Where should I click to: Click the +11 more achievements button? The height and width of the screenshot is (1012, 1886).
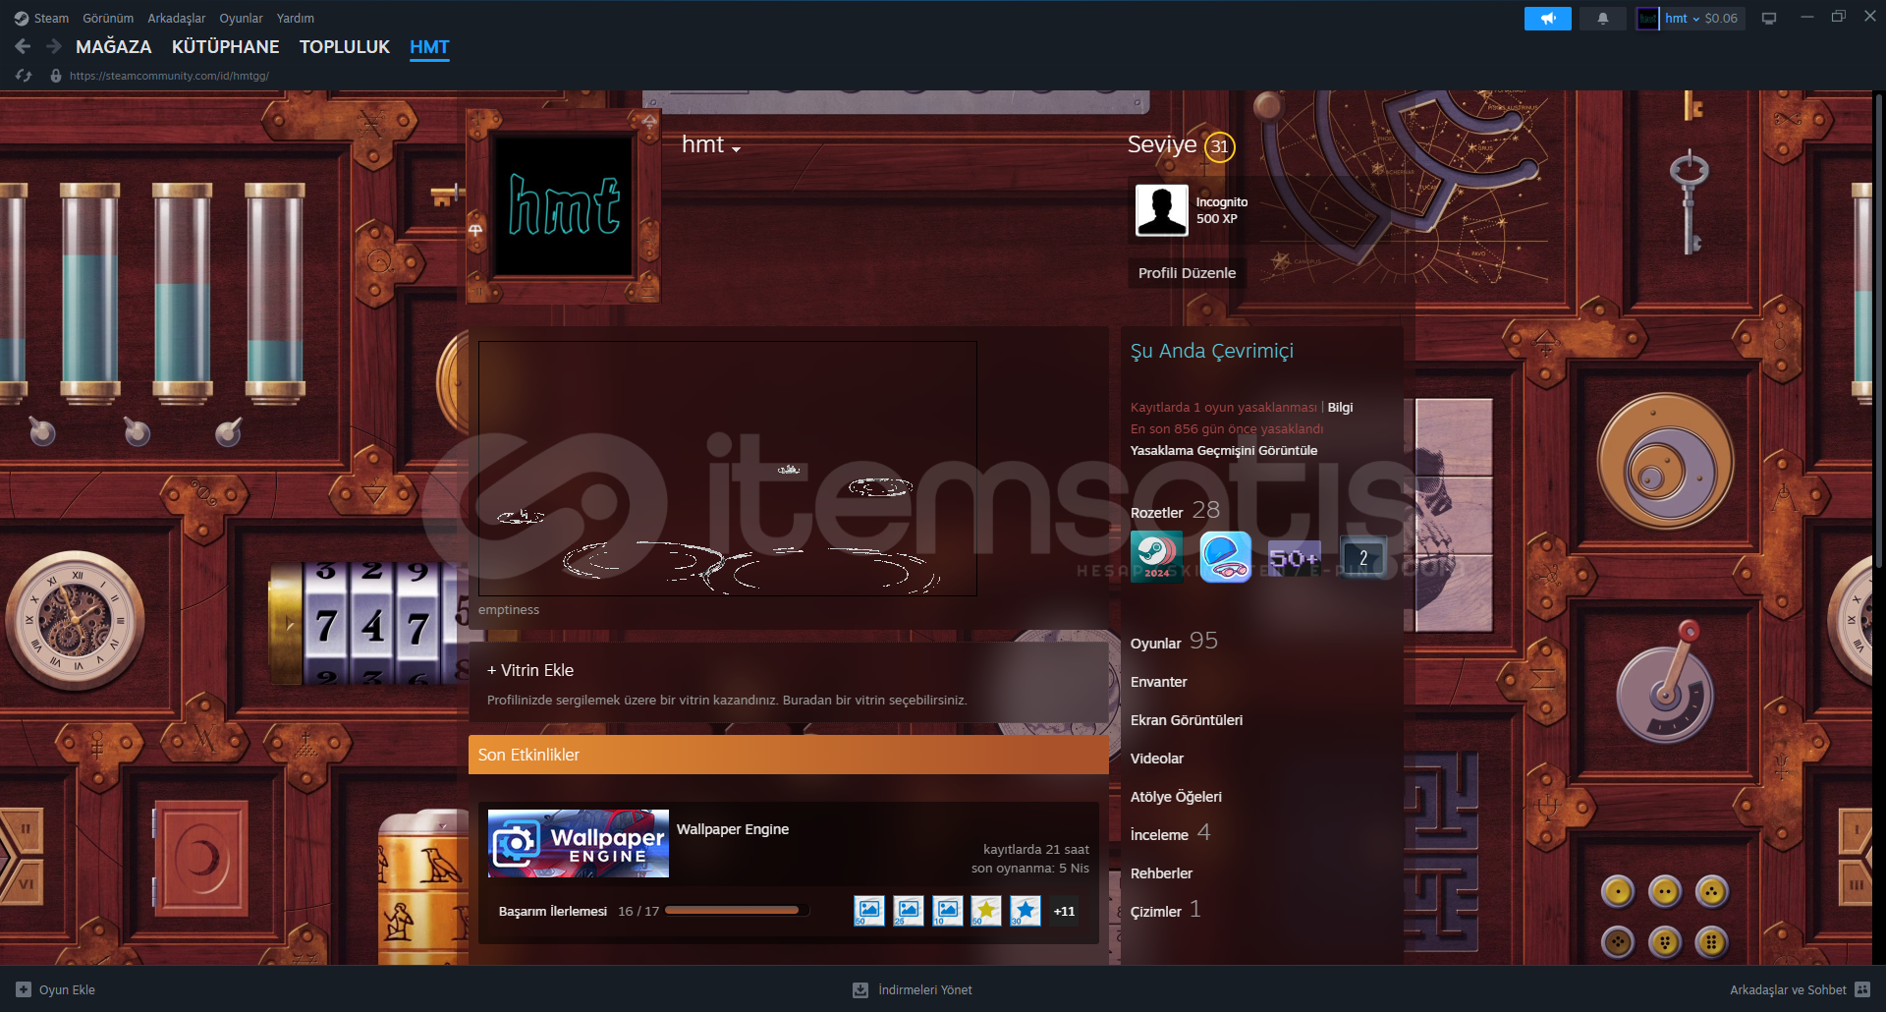1064,911
